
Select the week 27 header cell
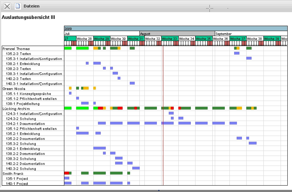click(x=70, y=39)
